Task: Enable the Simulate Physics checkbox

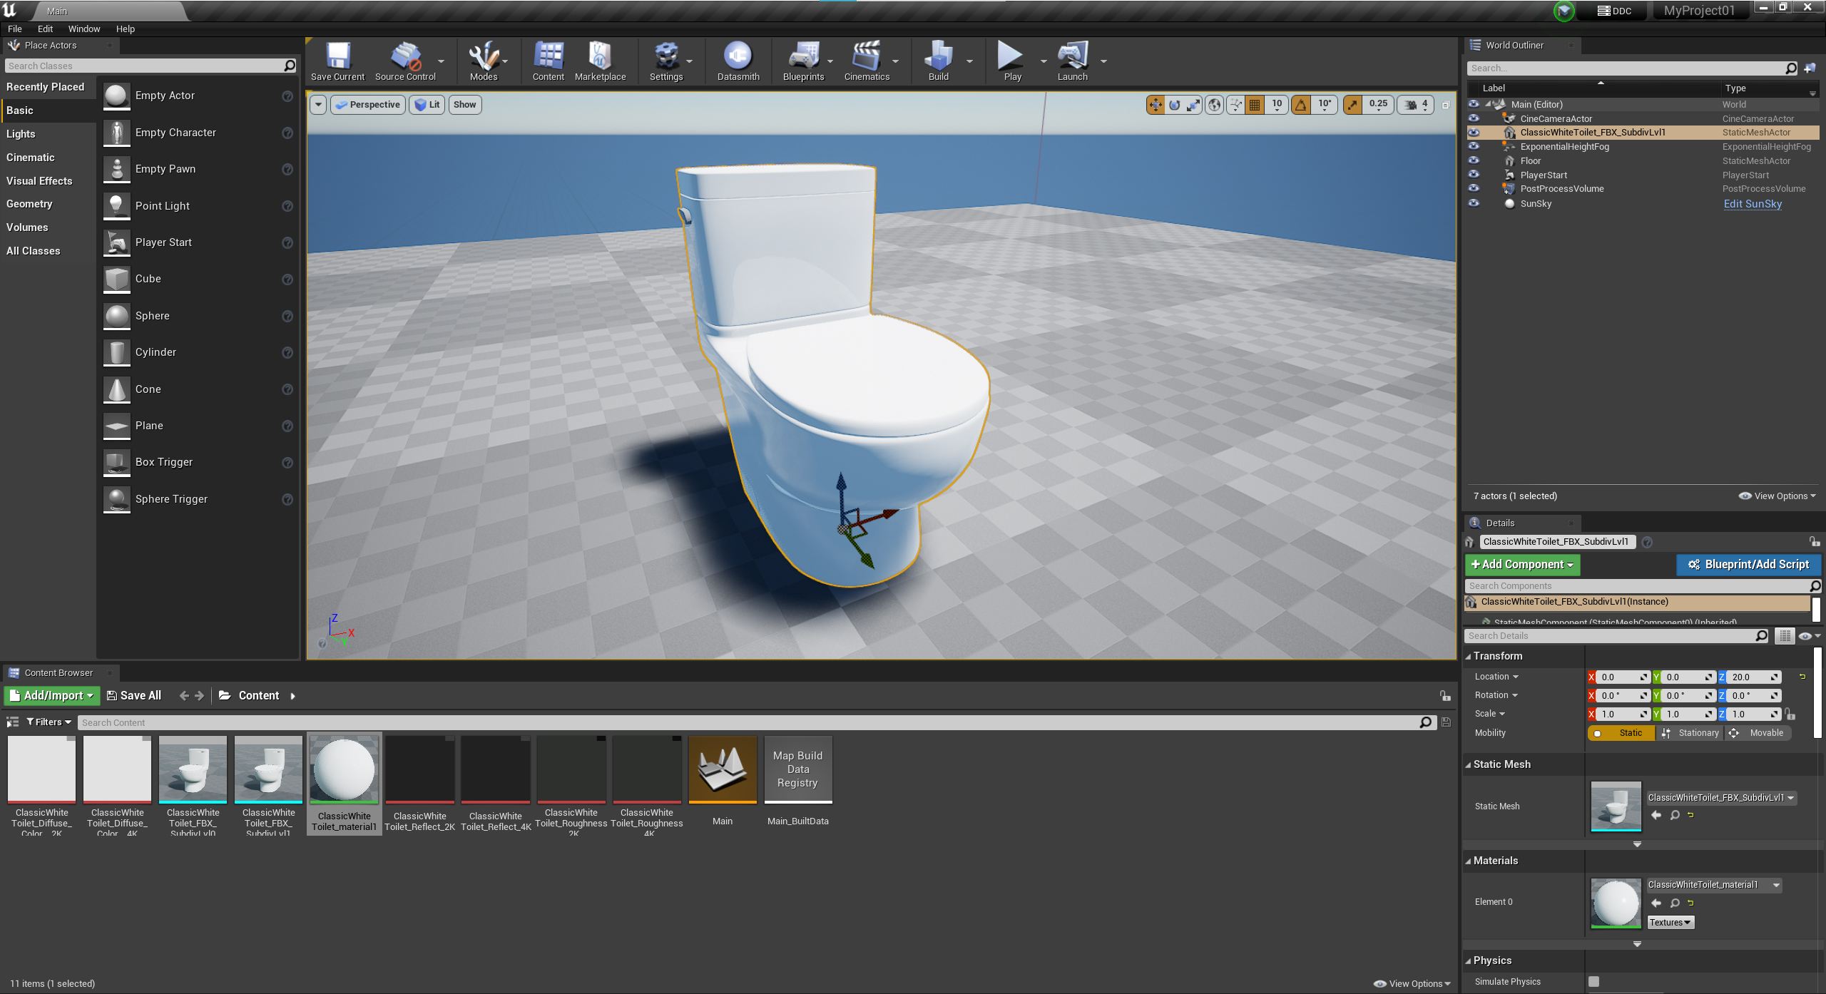Action: (1593, 981)
